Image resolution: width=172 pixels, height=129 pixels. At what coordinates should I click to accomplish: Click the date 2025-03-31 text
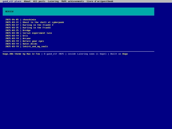click(x=12, y=22)
